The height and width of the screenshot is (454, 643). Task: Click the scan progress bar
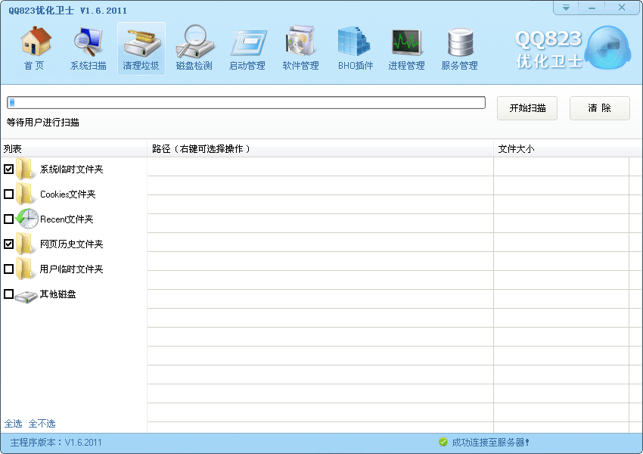[x=246, y=103]
